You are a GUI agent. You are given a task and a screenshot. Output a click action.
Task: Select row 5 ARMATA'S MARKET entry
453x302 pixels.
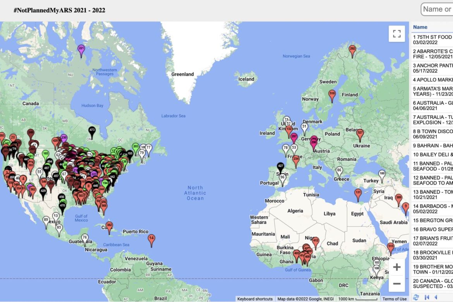(432, 91)
